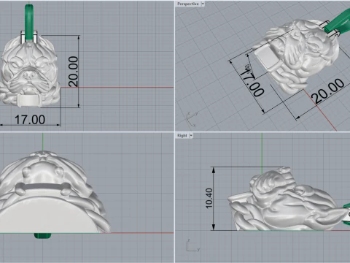Select the bone-shaped bar in the bottom-left viewport
Image resolution: width=350 pixels, height=263 pixels.
tap(43, 188)
